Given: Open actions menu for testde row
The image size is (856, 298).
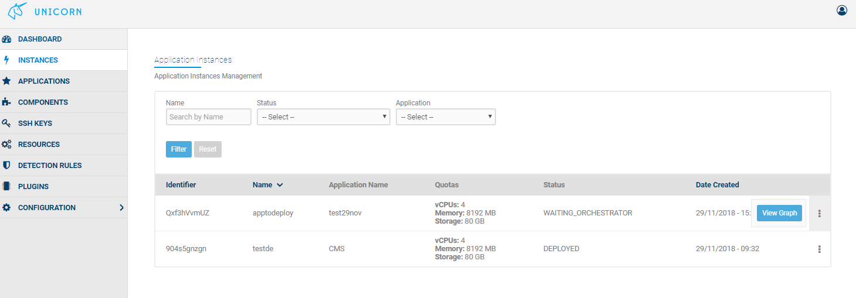Looking at the screenshot, I should [819, 249].
